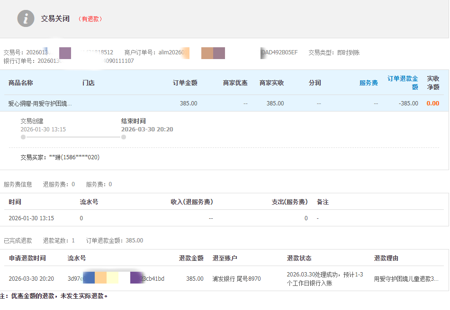Viewport: 450px width, 310px height.
Task: Click the 商品名称 column header
Action: 21,83
